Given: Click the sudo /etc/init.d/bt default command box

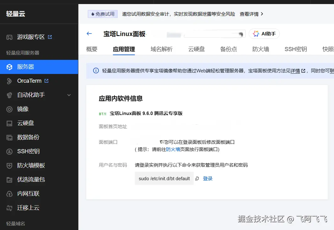Looking at the screenshot, I should 164,179.
